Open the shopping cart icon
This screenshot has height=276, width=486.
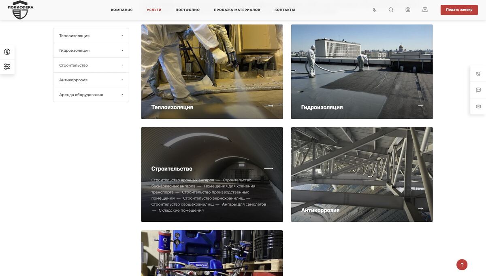click(425, 10)
